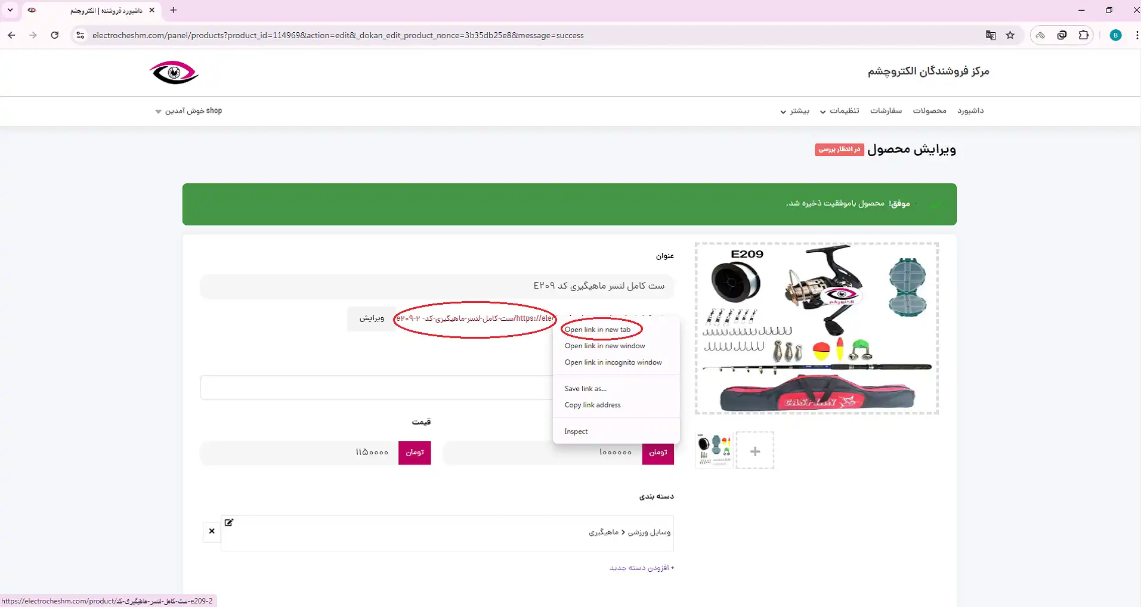The width and height of the screenshot is (1141, 607).
Task: Click the تومان label beside 1150000
Action: pyautogui.click(x=415, y=453)
